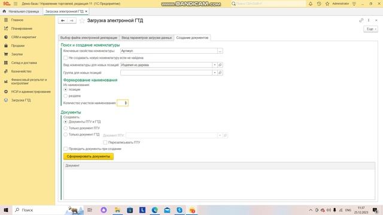Expand the Вид номенклатуры dropdown arrow
The height and width of the screenshot is (215, 383).
pyautogui.click(x=215, y=65)
